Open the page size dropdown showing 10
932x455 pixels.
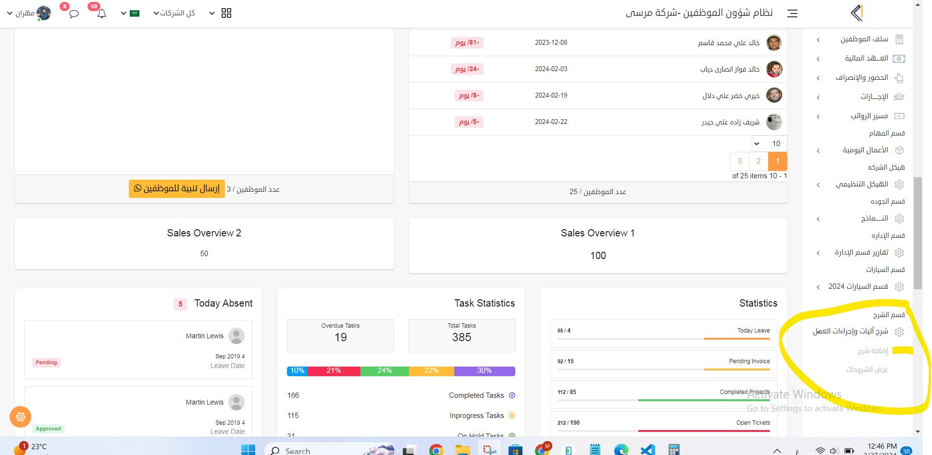tap(769, 144)
